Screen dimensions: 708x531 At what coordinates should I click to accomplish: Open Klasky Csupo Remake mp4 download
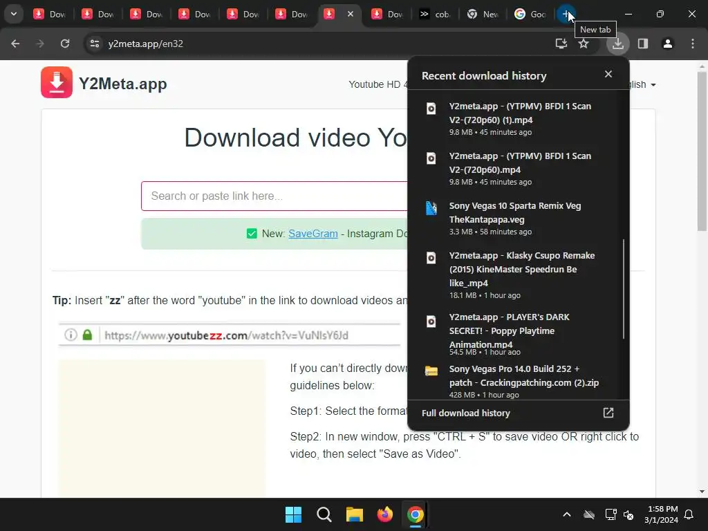[x=518, y=274]
